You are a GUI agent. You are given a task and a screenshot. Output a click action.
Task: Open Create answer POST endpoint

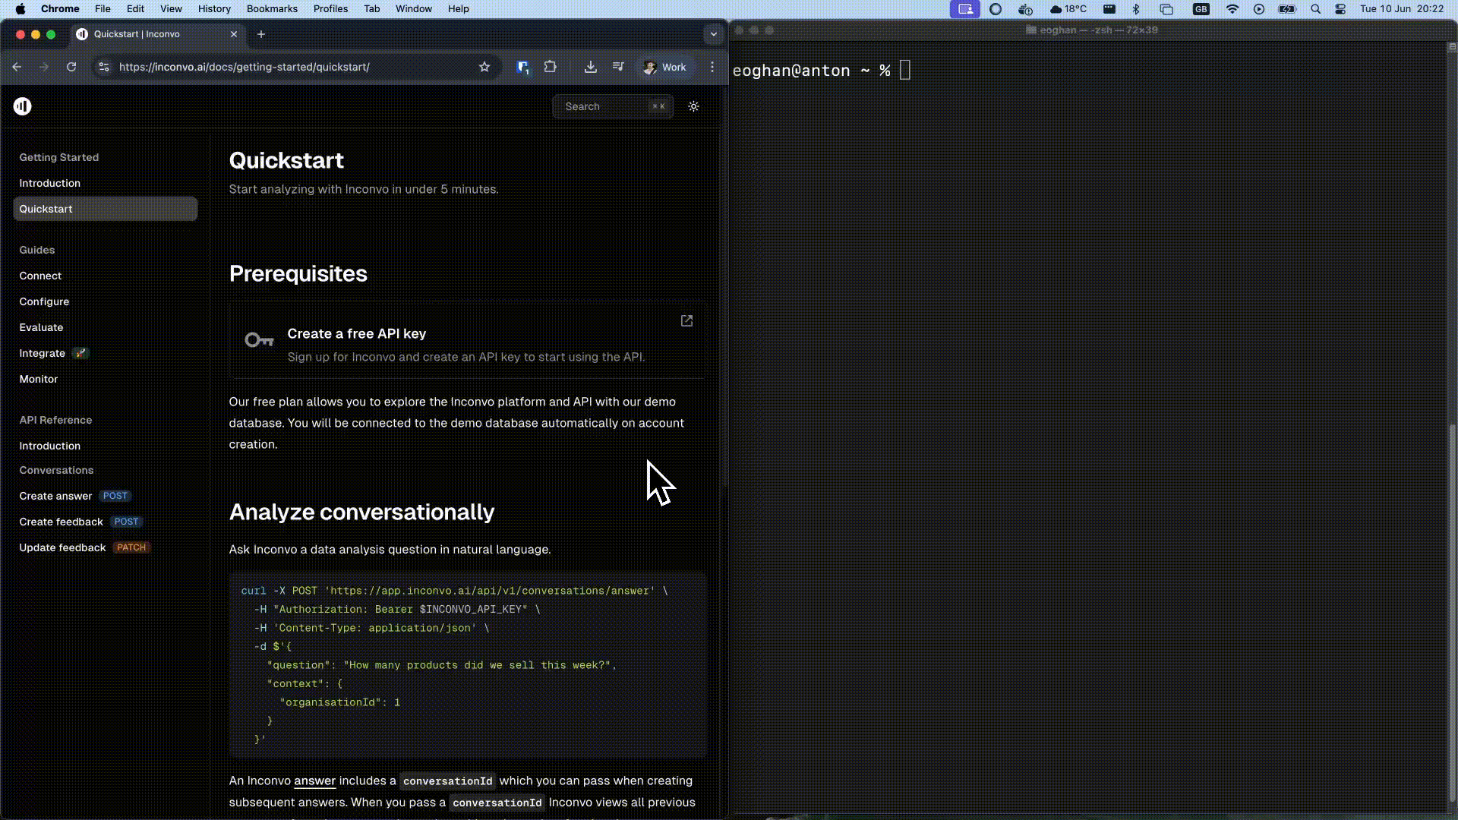(x=74, y=496)
